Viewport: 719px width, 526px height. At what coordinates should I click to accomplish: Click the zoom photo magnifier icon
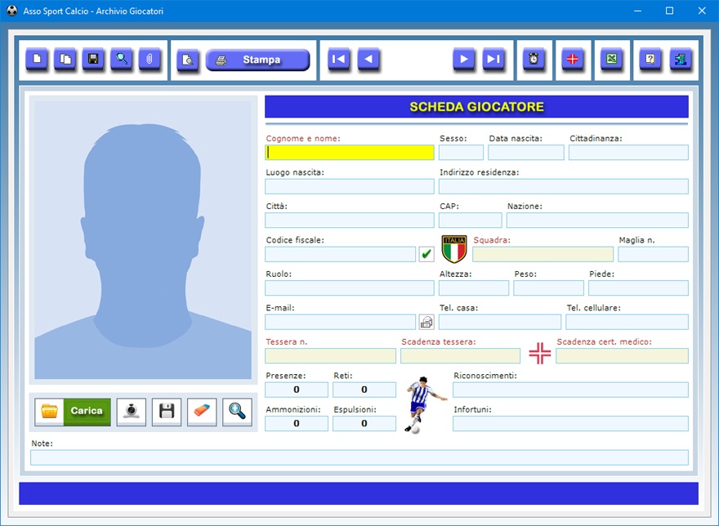[x=237, y=412]
